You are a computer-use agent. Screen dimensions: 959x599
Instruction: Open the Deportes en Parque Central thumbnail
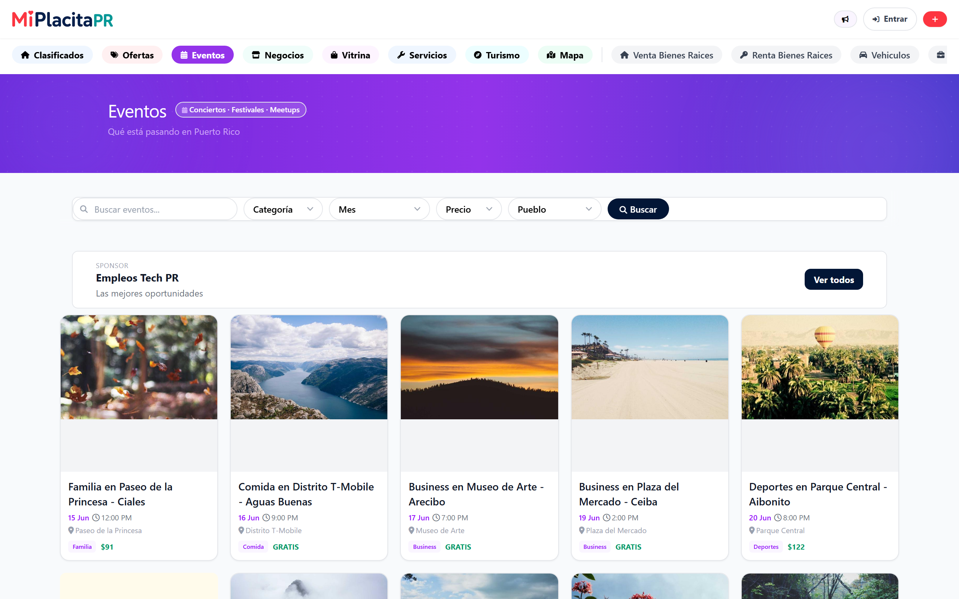click(x=820, y=367)
